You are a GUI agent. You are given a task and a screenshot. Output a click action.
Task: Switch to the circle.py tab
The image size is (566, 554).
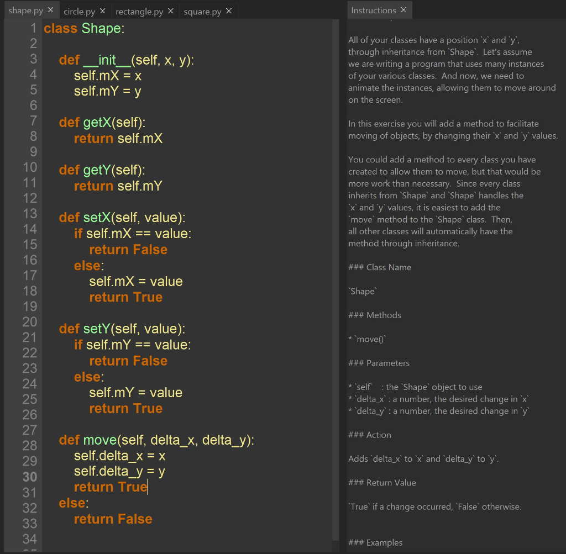pos(79,10)
